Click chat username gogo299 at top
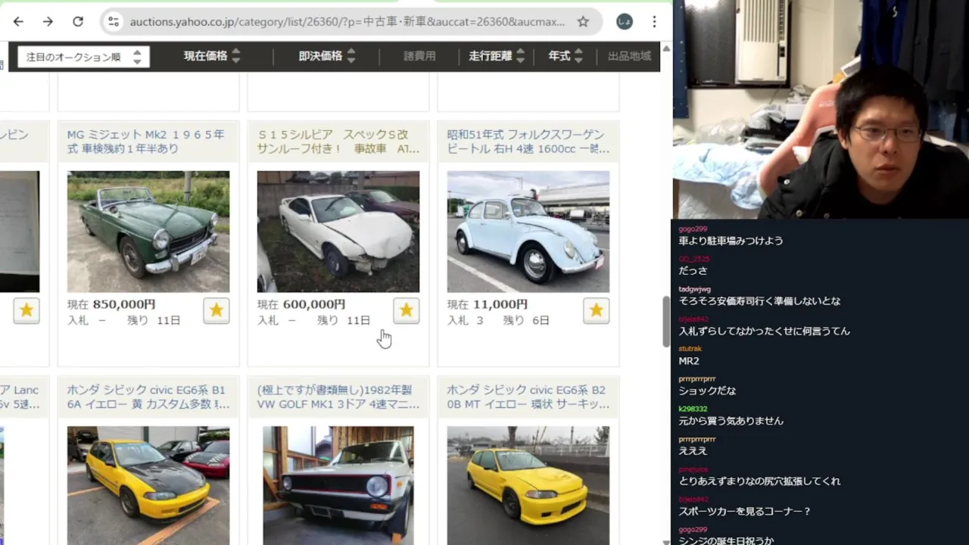This screenshot has height=545, width=969. pos(693,229)
